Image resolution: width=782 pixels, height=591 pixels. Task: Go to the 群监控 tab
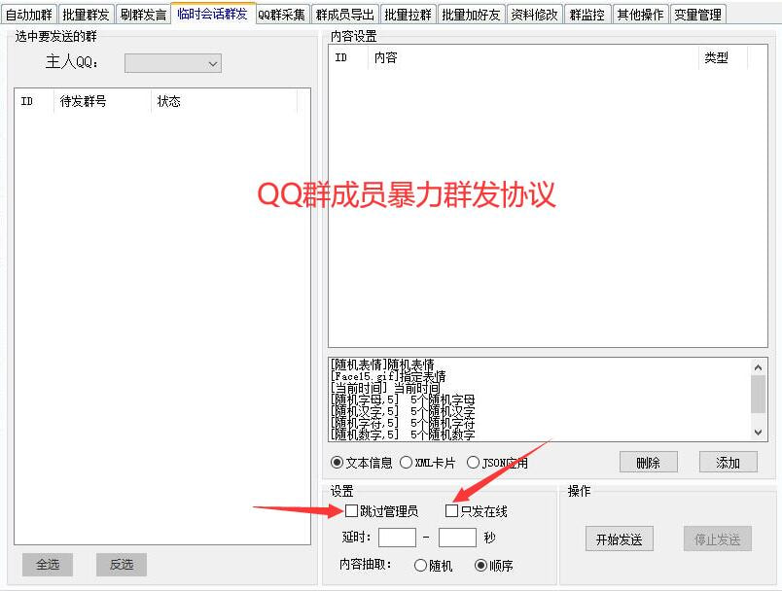(x=587, y=15)
